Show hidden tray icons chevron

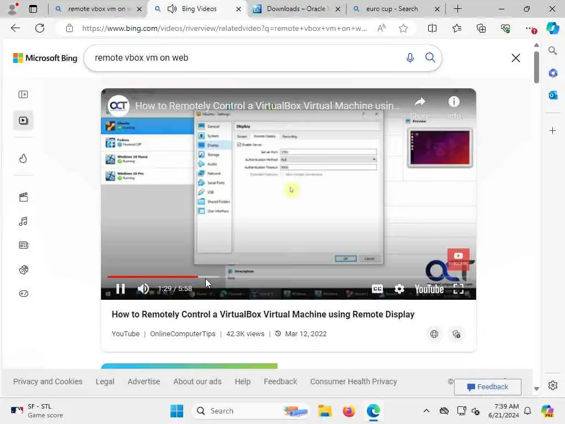(x=427, y=411)
